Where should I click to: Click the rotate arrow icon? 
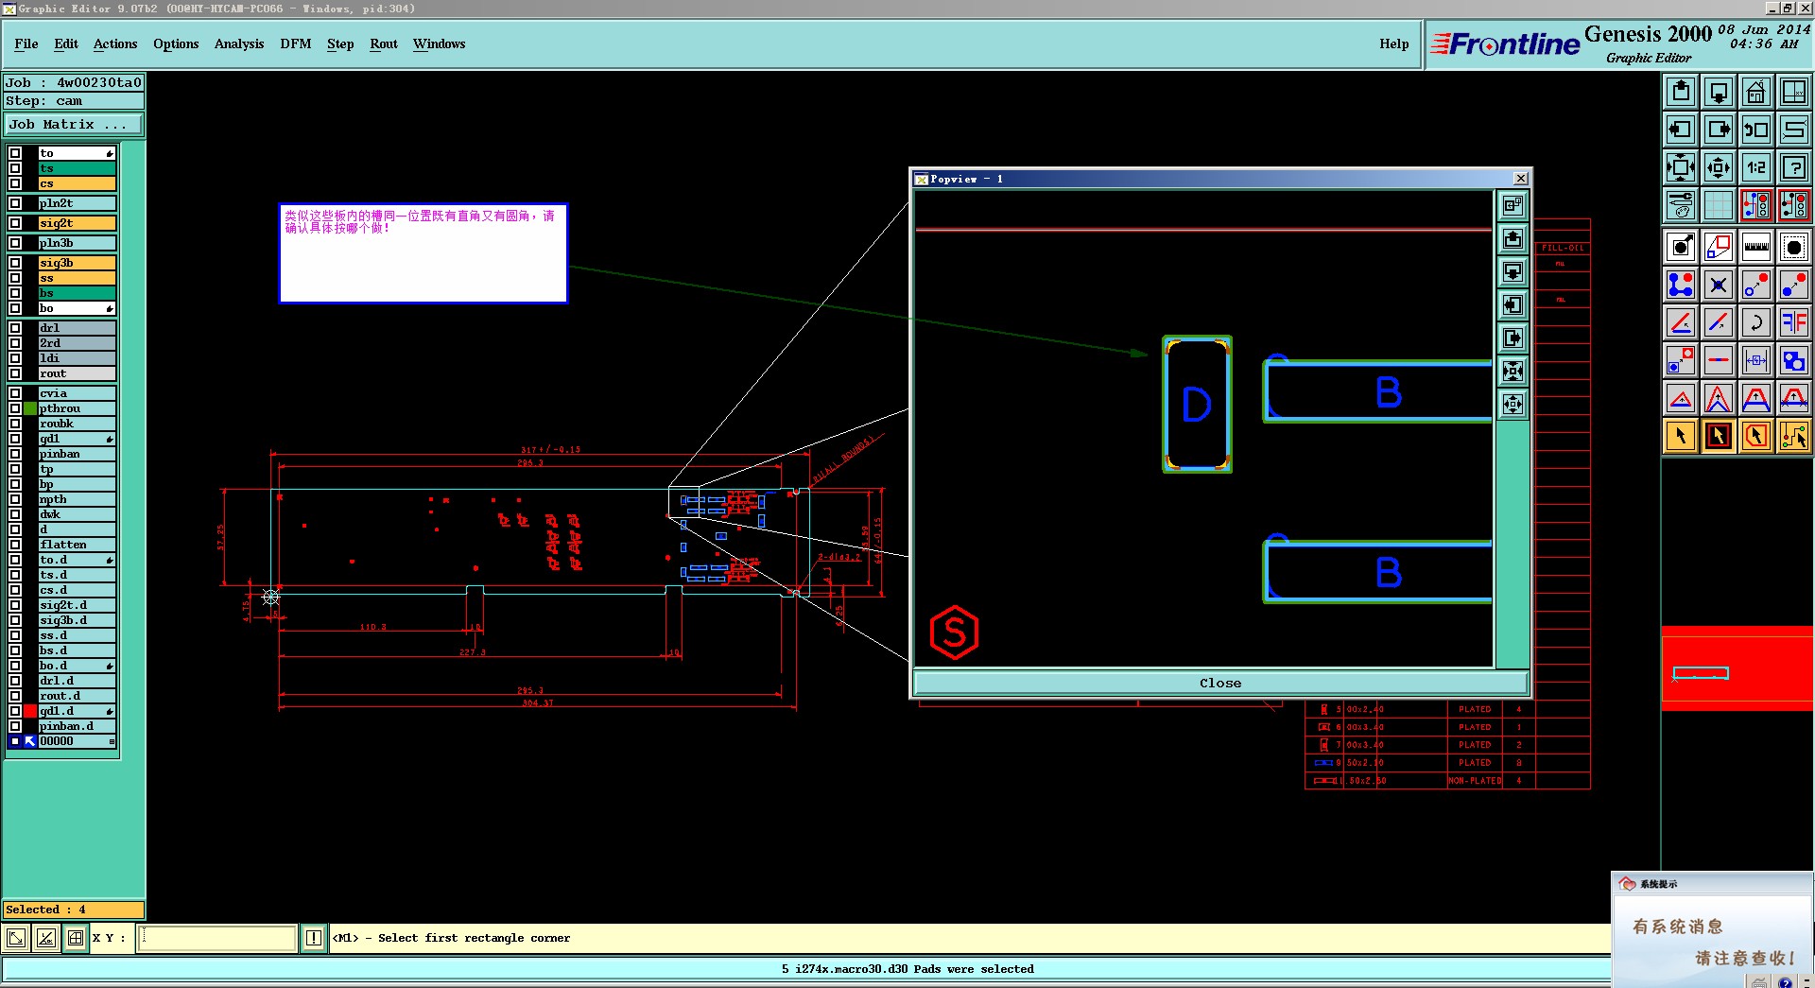[x=1756, y=322]
